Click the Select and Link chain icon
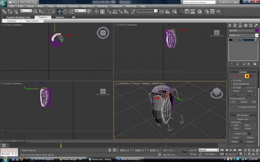Viewport: 260px width, 162px height. point(4,11)
